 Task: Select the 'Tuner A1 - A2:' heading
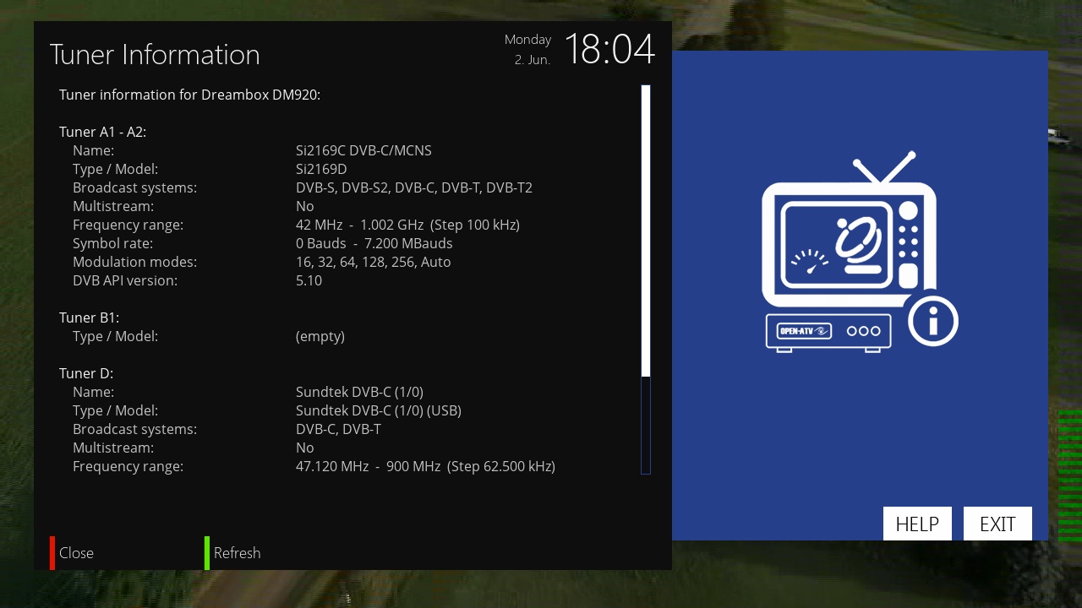coord(102,132)
